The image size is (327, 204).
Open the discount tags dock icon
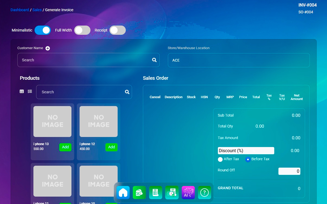coord(139,193)
